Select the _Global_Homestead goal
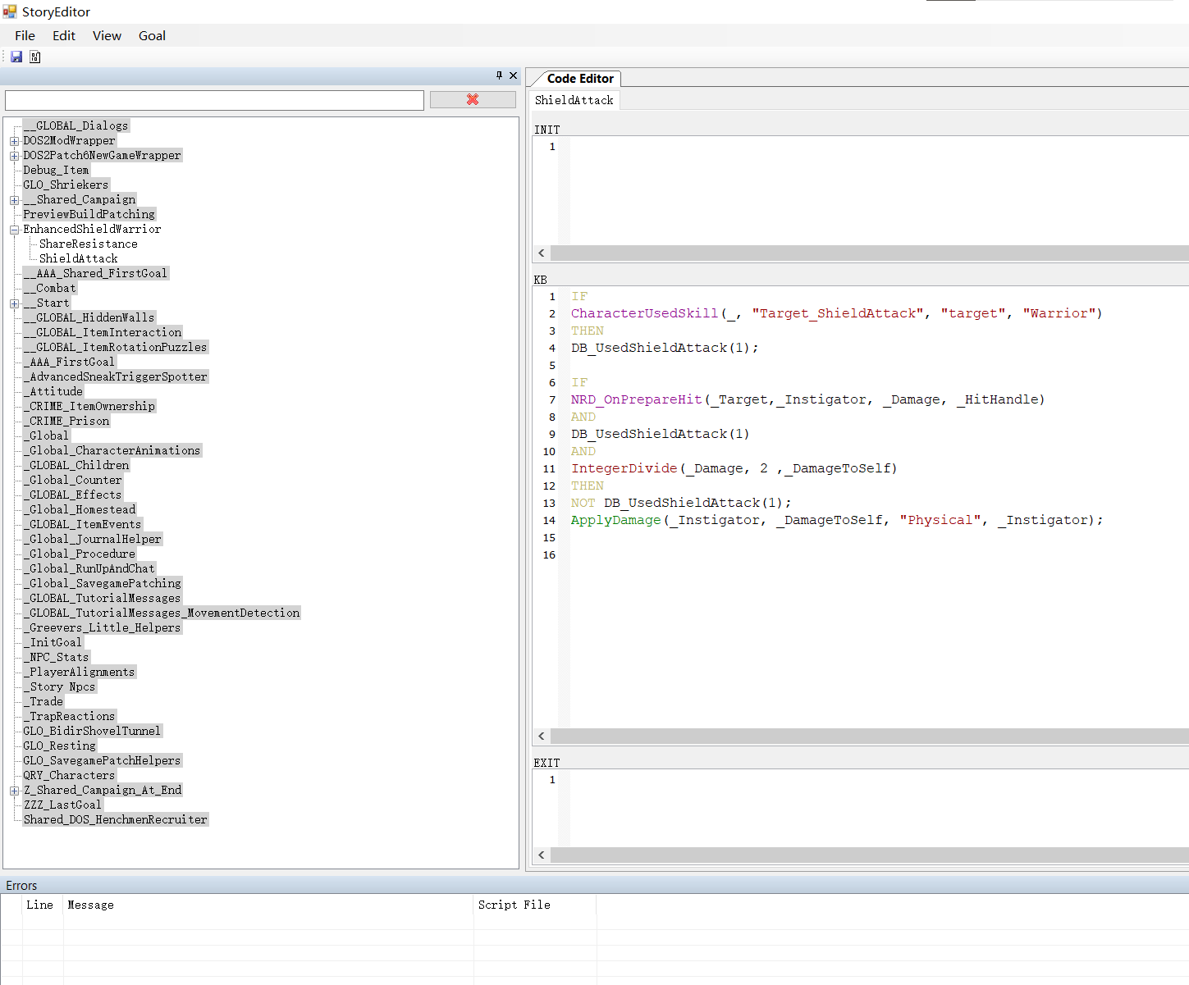The image size is (1189, 985). 80,509
